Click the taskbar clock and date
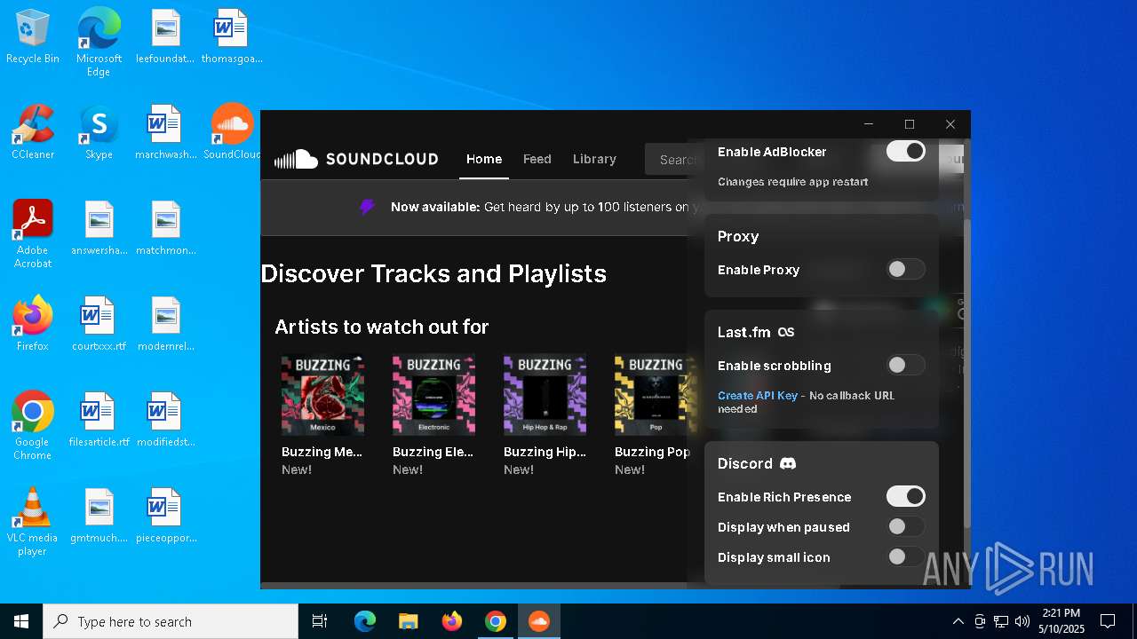This screenshot has width=1137, height=639. [x=1061, y=621]
